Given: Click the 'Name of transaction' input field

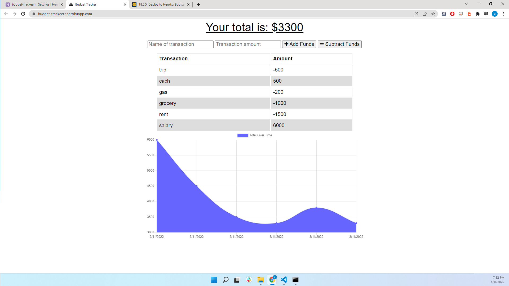Looking at the screenshot, I should pos(180,44).
